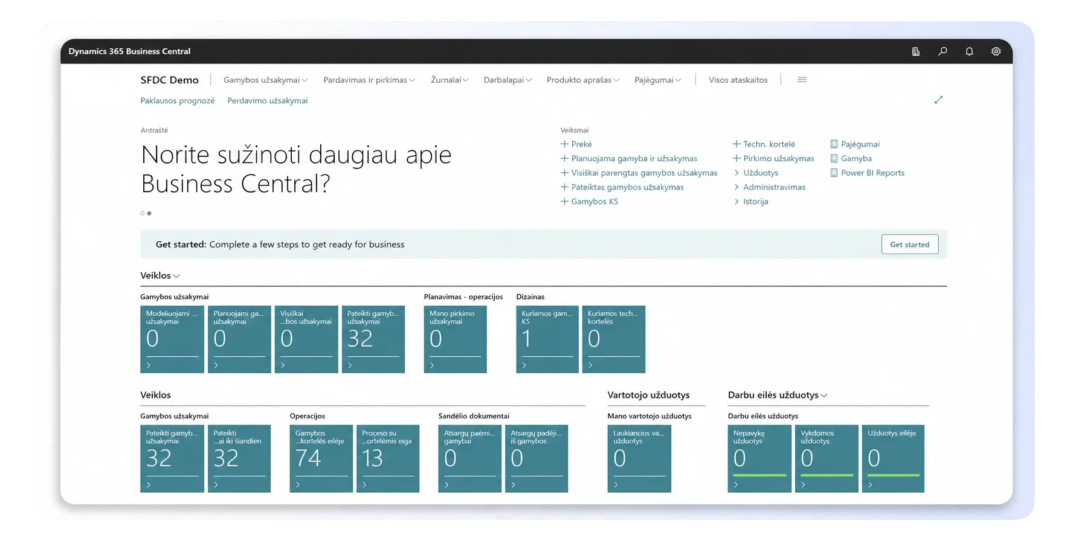Click arrow on Modeliuojami užsakymai tile
This screenshot has width=1073, height=535.
click(x=149, y=365)
